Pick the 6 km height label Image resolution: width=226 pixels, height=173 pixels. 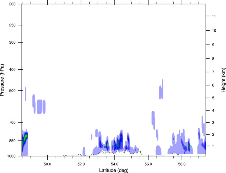[x=213, y=85]
